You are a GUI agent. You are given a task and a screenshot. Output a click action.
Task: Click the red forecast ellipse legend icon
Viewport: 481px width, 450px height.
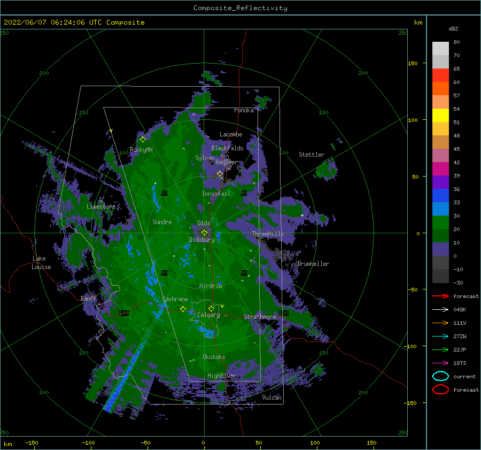pyautogui.click(x=440, y=390)
